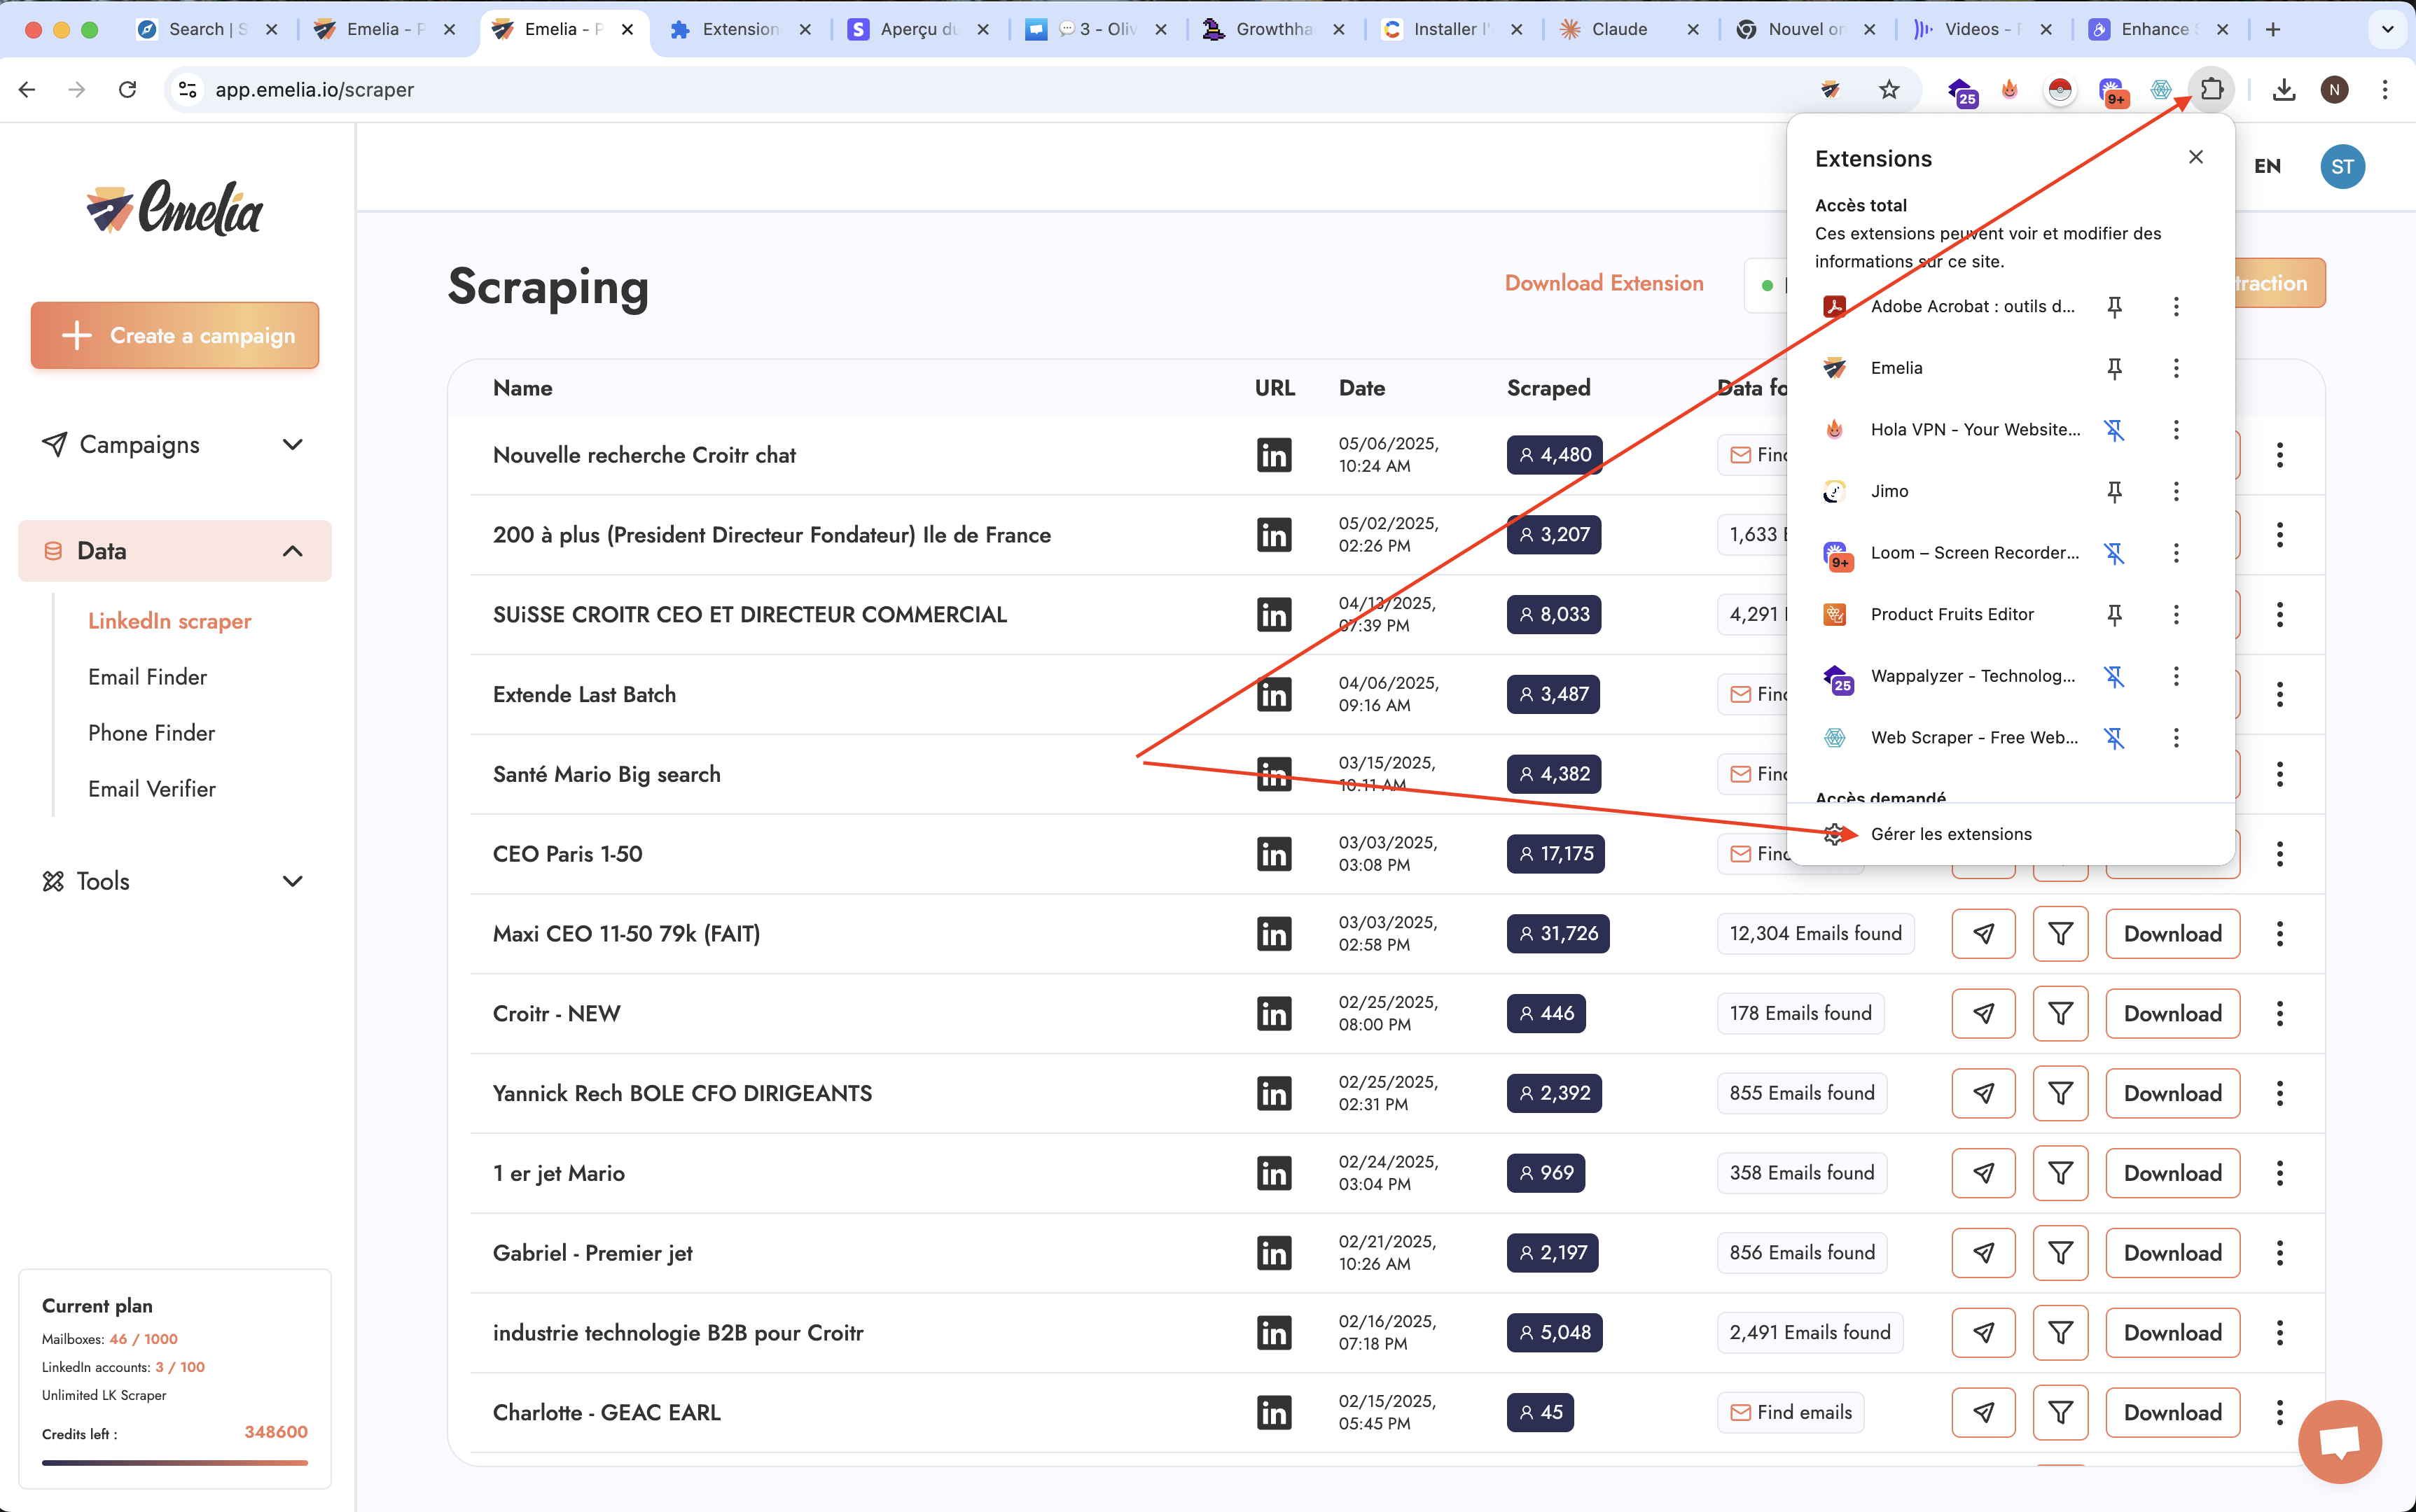Viewport: 2416px width, 1512px height.
Task: Unpin the Jimo extension
Action: [x=2115, y=491]
